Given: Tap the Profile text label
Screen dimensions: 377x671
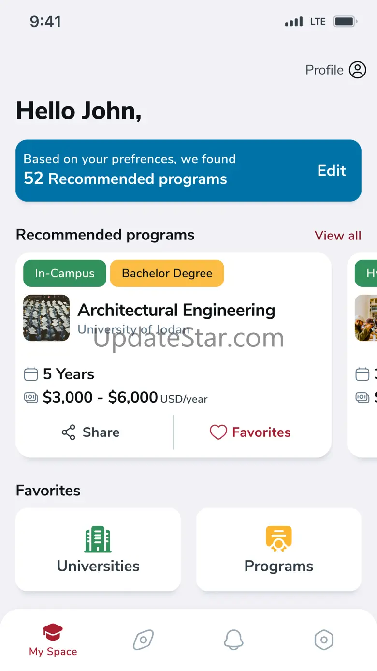Looking at the screenshot, I should [324, 70].
